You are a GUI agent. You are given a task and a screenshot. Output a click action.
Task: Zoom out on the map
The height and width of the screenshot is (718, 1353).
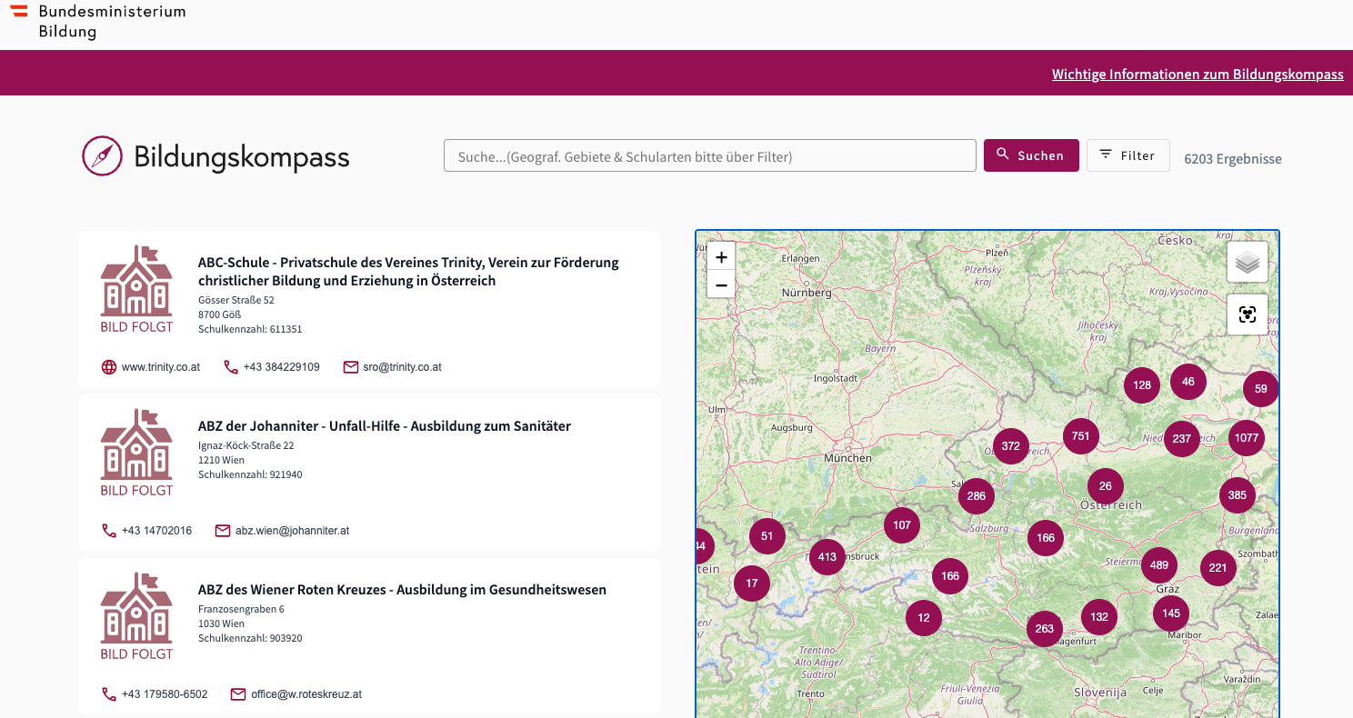tap(721, 284)
